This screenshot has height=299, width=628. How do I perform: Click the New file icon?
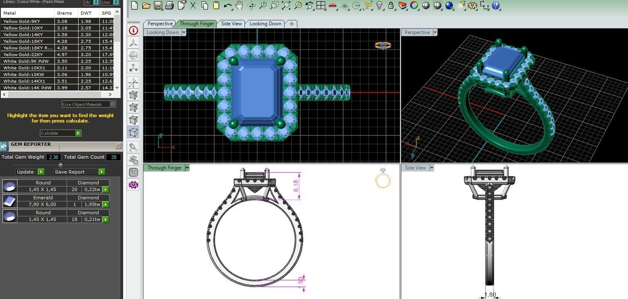[x=134, y=5]
